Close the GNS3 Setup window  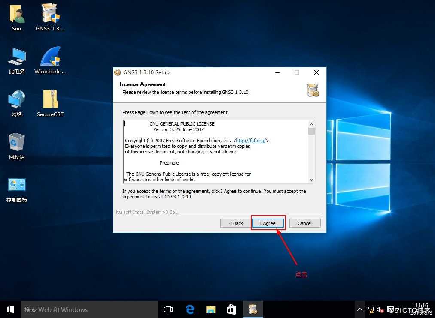(x=316, y=72)
